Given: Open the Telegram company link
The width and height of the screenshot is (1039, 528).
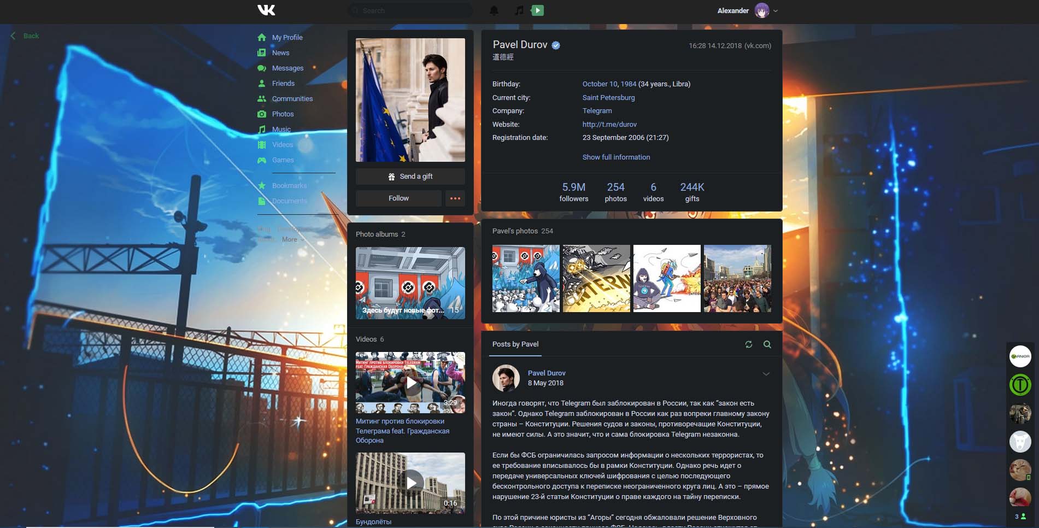Looking at the screenshot, I should pos(597,110).
